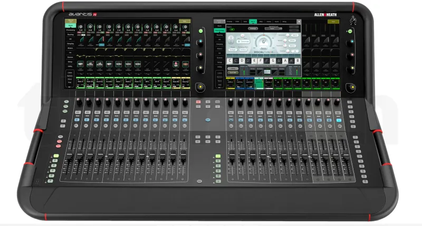Push the blue oval key in the centre section
422x226 pixels.
pyautogui.click(x=208, y=120)
